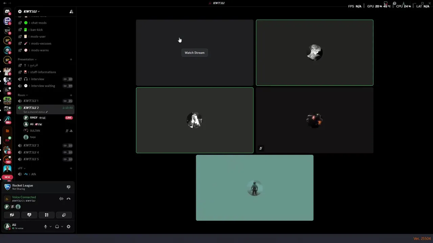Click the LIVE badge next to RMDF

(x=69, y=118)
